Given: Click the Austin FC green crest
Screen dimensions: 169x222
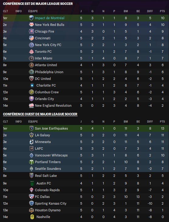Looking at the screenshot, I should tap(32, 183).
